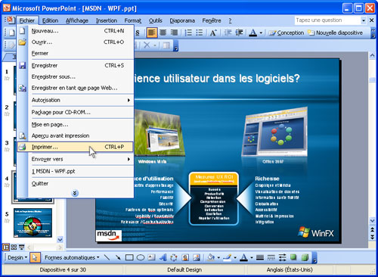
Task: Click the slide pane scroll up arrow
Action: [x=372, y=55]
